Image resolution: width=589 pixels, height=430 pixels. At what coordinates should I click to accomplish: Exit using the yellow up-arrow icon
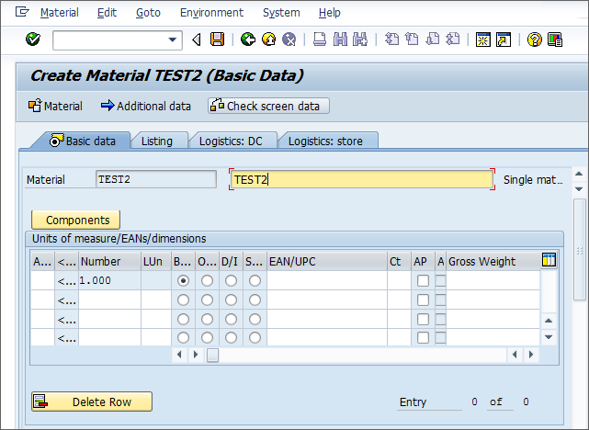268,40
